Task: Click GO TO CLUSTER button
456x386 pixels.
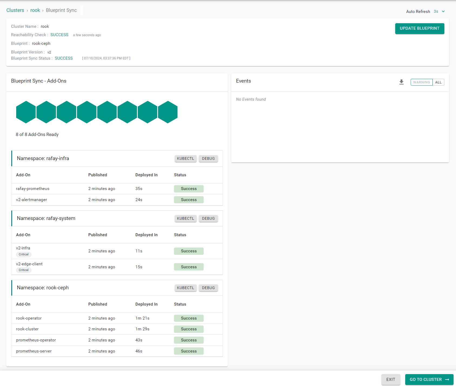Action: (429, 380)
